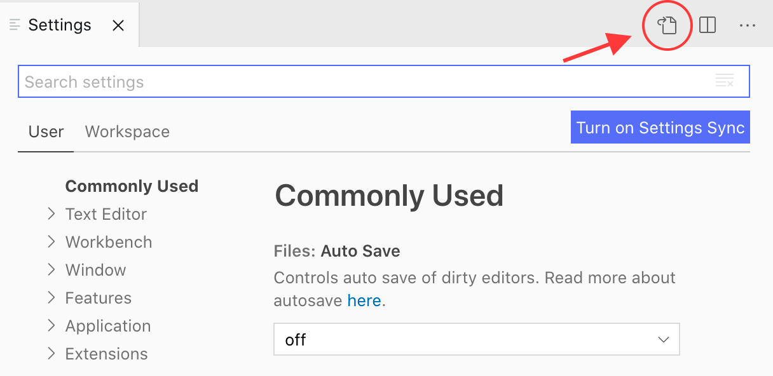Click the Split Editor icon

pos(708,25)
